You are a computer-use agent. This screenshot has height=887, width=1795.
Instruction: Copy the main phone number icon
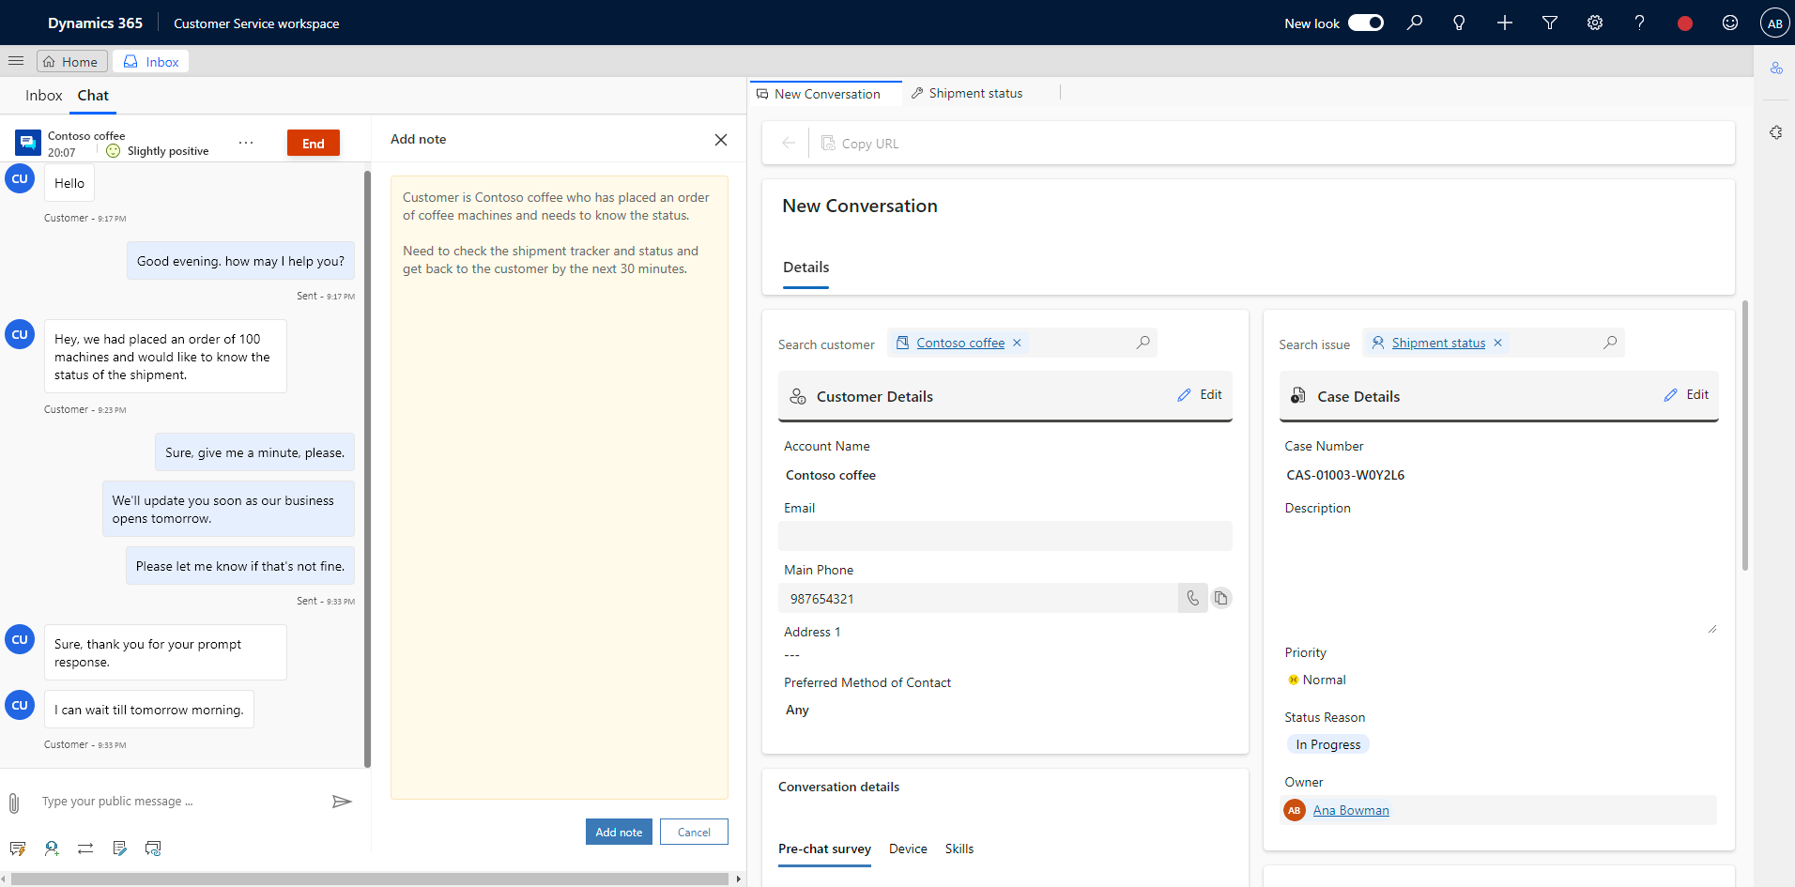click(1220, 598)
